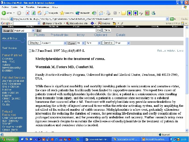Open the Related Articles link

click(x=166, y=50)
